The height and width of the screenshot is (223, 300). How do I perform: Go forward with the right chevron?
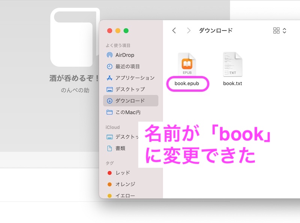tap(189, 31)
